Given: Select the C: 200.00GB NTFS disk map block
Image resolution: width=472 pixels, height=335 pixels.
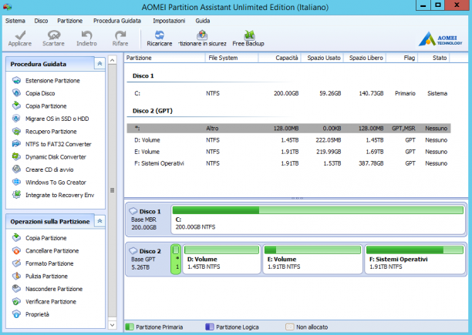Looking at the screenshot, I should (x=319, y=219).
